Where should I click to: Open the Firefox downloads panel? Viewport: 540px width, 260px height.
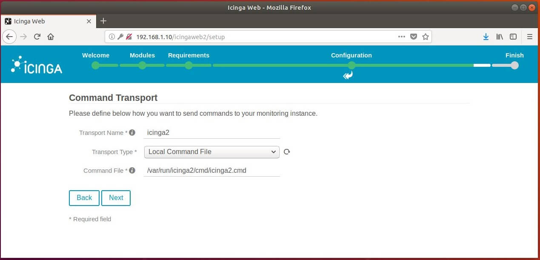(x=486, y=37)
